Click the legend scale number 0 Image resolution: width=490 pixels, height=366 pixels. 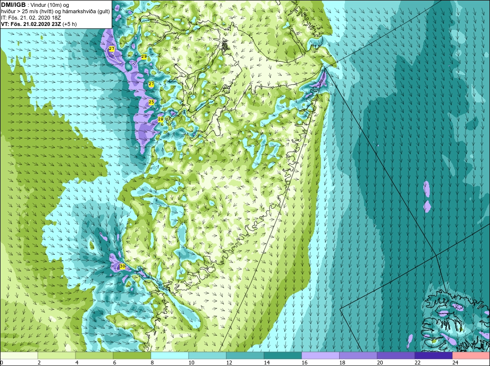coord(1,363)
